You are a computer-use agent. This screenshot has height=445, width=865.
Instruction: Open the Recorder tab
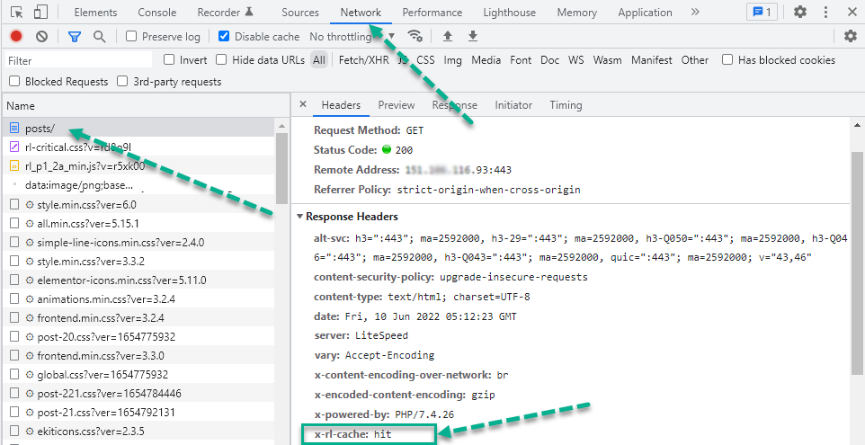(225, 12)
